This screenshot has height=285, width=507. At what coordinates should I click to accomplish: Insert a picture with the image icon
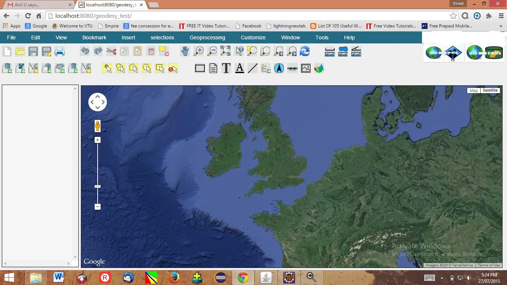click(x=306, y=68)
